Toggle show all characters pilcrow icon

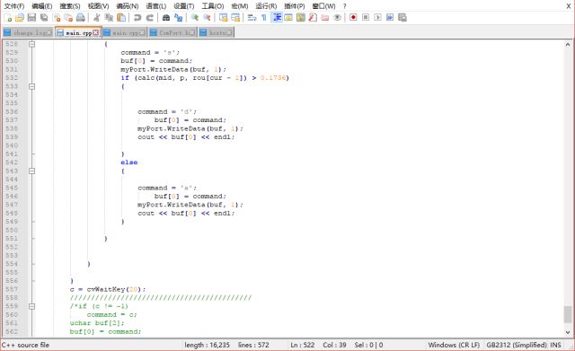point(264,18)
